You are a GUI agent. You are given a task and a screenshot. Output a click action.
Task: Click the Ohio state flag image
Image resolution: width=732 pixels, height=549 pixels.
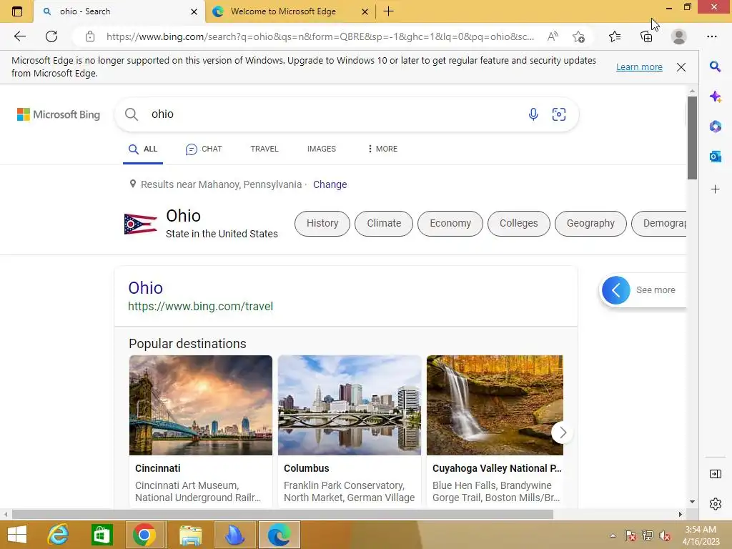pyautogui.click(x=140, y=224)
